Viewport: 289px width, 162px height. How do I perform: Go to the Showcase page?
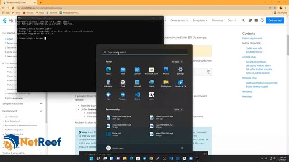217,20
